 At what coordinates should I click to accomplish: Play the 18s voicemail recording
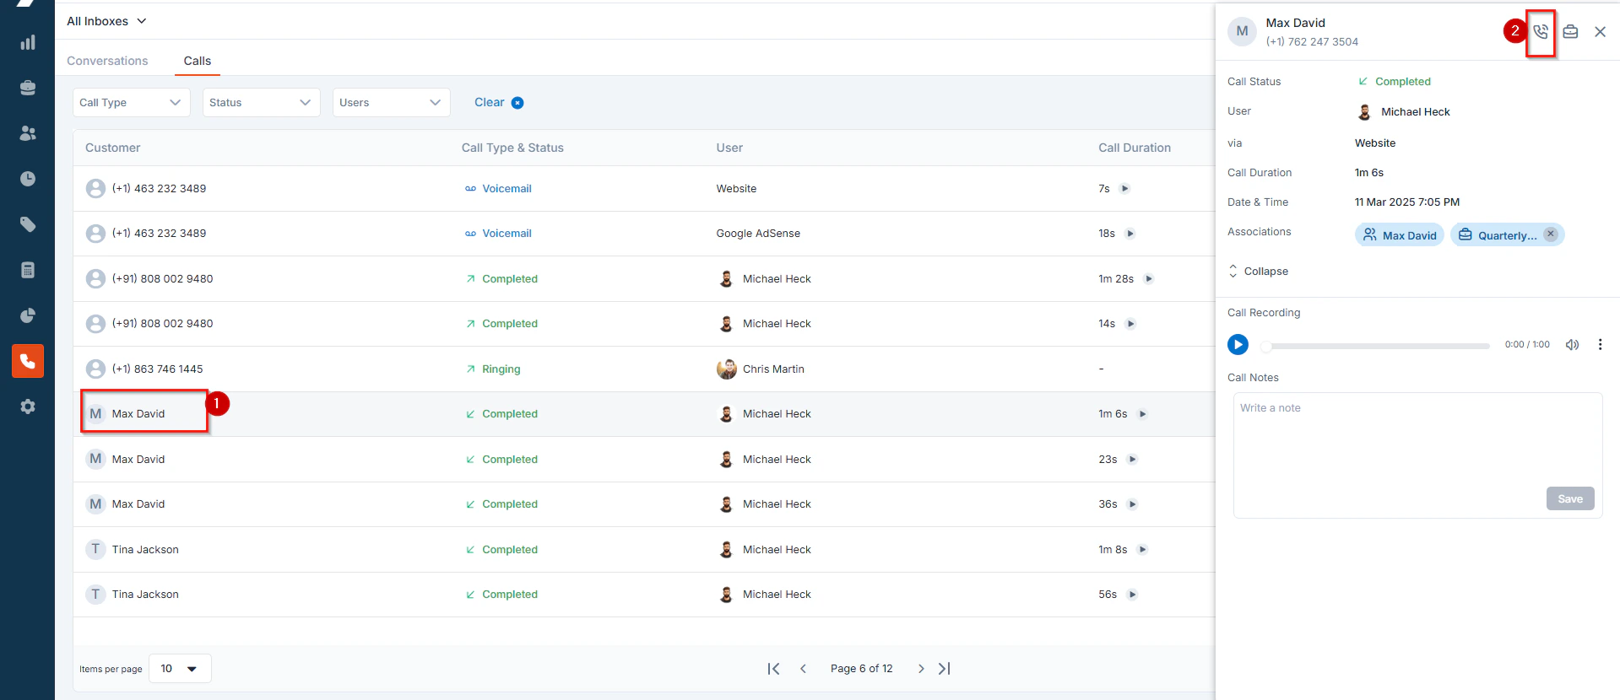click(1130, 234)
